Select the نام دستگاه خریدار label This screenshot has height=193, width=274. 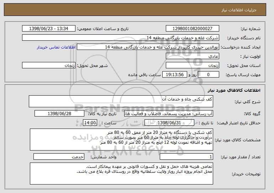pos(244,38)
